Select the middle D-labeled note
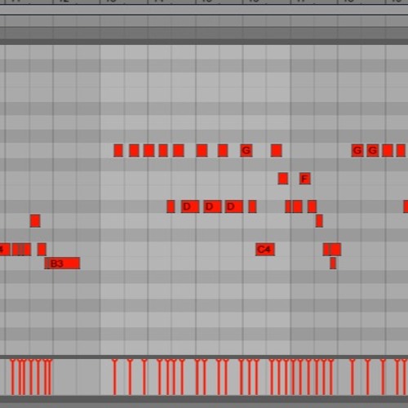This screenshot has width=408, height=408. click(212, 206)
